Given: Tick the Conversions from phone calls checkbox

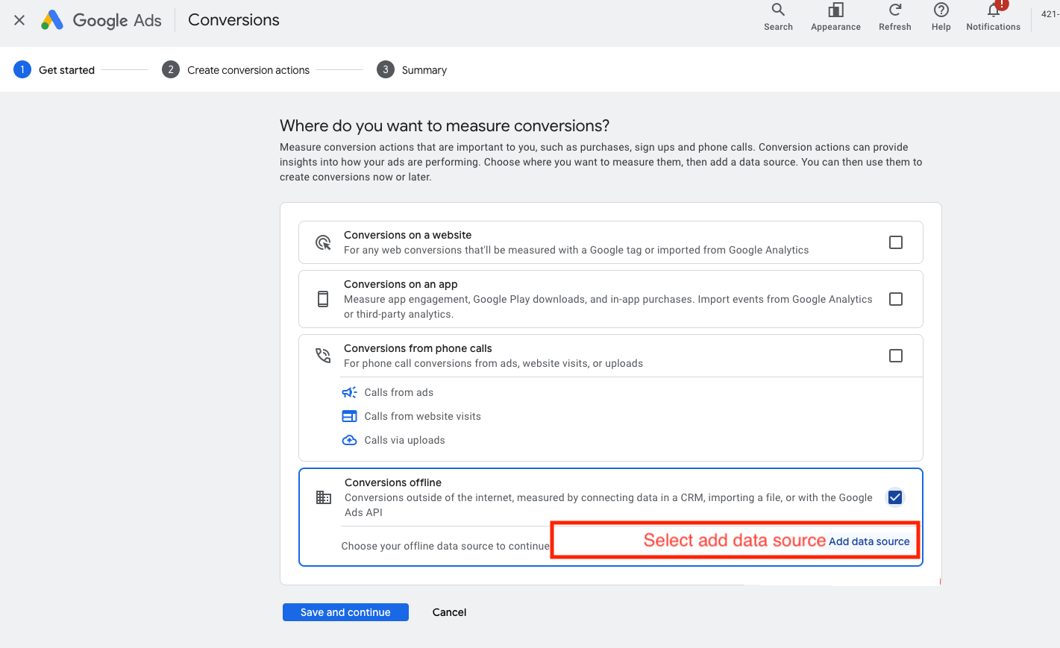Looking at the screenshot, I should [895, 356].
